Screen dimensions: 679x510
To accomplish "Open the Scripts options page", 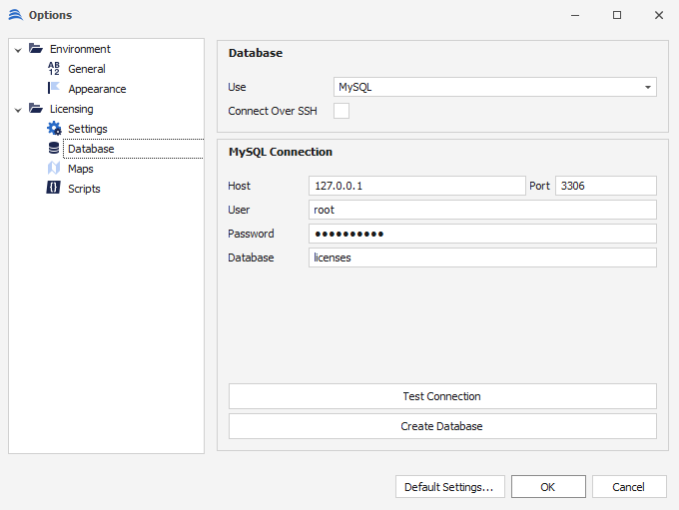I will point(84,189).
